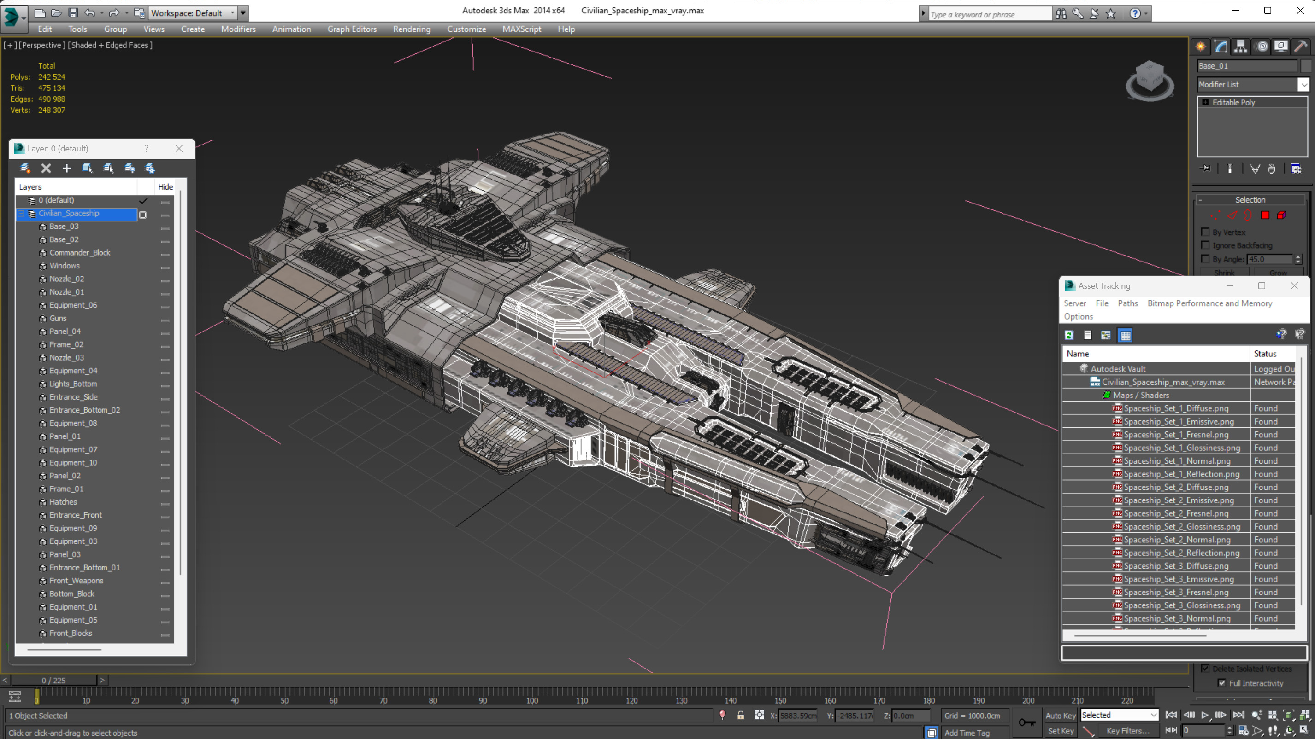This screenshot has height=739, width=1315.
Task: Click the Open File toolbar icon
Action: coord(56,13)
